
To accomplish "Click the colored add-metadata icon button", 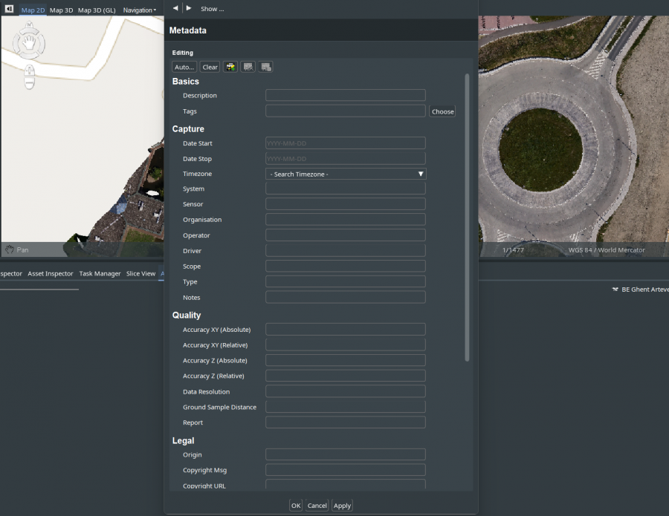I will (x=230, y=67).
